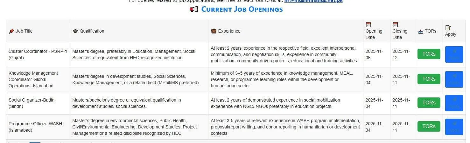Click the HR email address link
This screenshot has height=143, width=470.
(x=313, y=1)
